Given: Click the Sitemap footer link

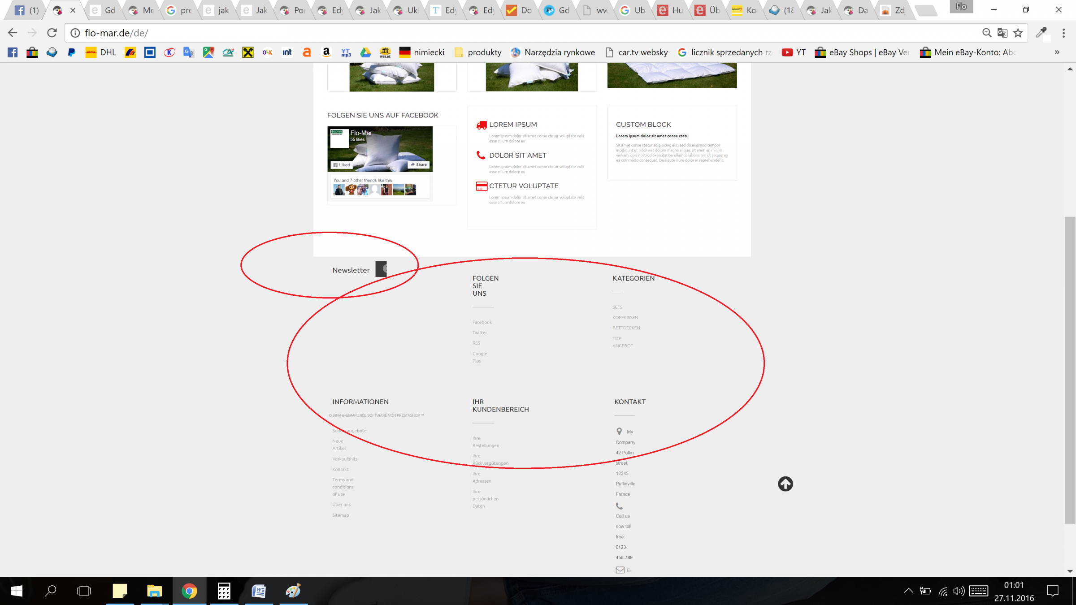Looking at the screenshot, I should pos(340,515).
